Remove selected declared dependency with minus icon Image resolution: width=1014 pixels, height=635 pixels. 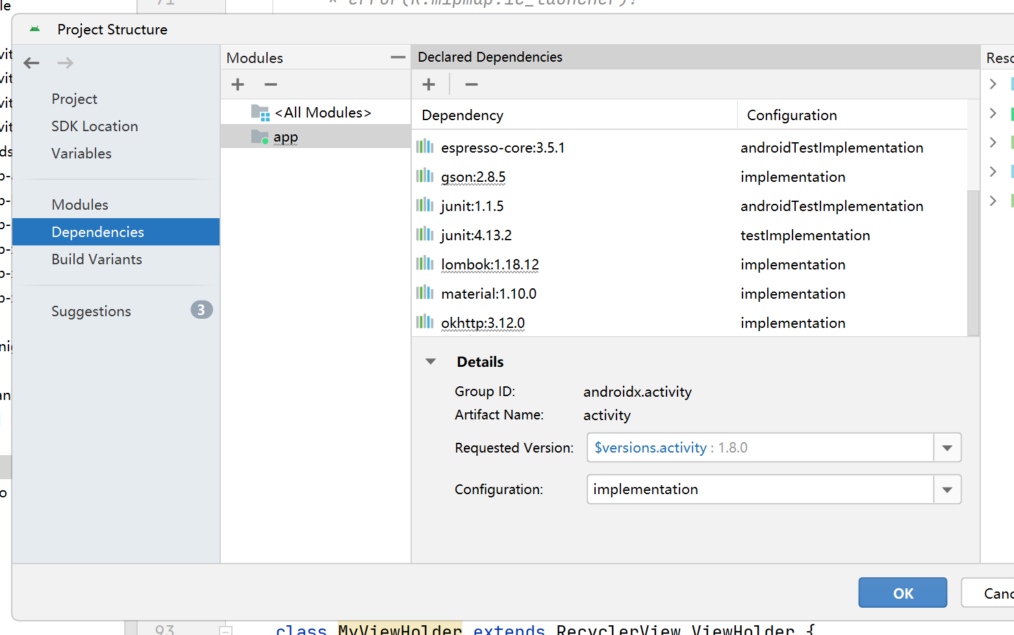[x=472, y=84]
